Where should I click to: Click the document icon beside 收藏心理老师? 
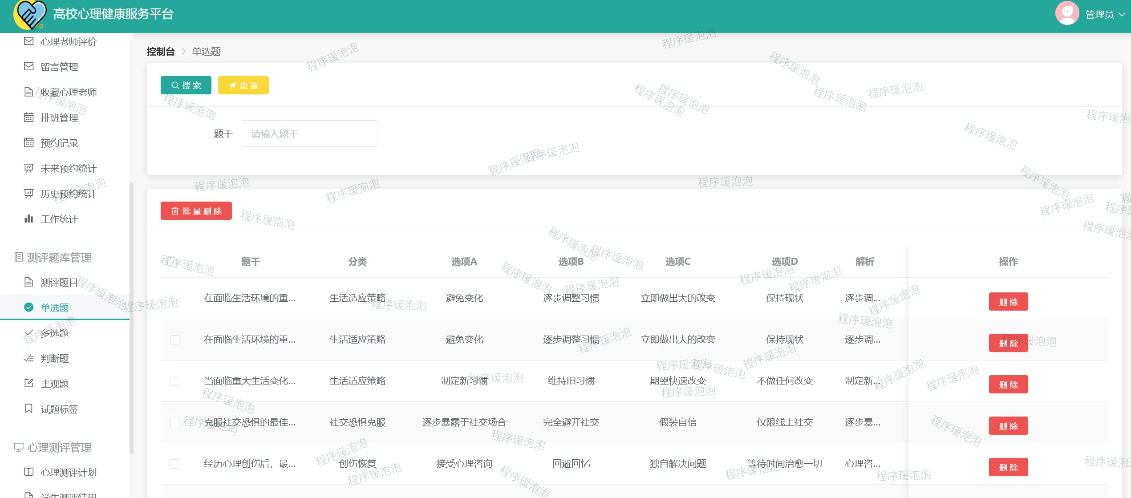coord(28,92)
